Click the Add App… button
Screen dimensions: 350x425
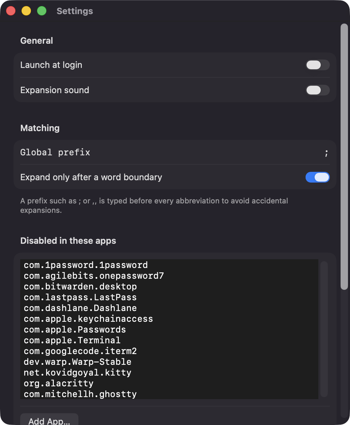(x=49, y=420)
